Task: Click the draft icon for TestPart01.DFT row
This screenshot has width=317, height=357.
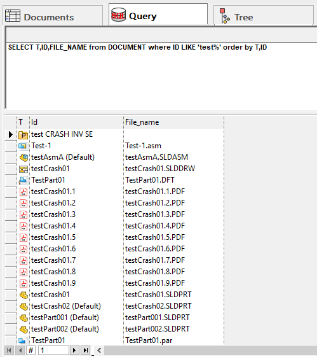Action: coord(24,181)
